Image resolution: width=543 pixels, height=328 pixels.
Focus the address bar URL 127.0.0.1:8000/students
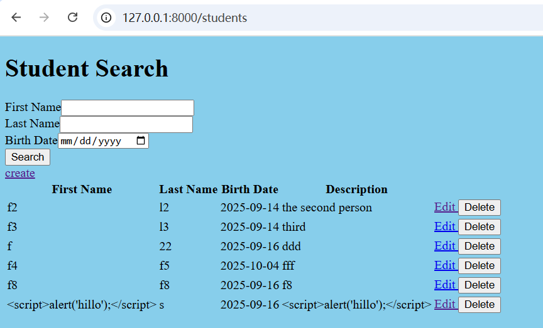click(x=185, y=18)
